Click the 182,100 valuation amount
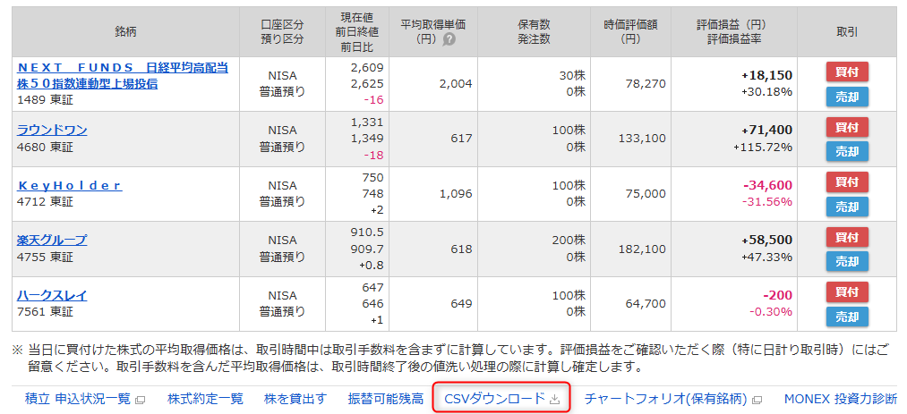This screenshot has width=907, height=414. click(x=642, y=249)
